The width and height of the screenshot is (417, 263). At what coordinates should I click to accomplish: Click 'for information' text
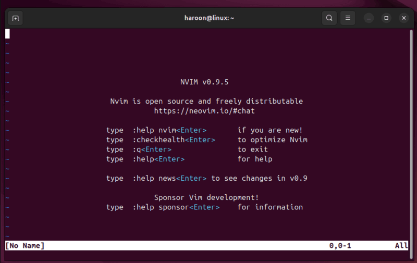pyautogui.click(x=270, y=207)
